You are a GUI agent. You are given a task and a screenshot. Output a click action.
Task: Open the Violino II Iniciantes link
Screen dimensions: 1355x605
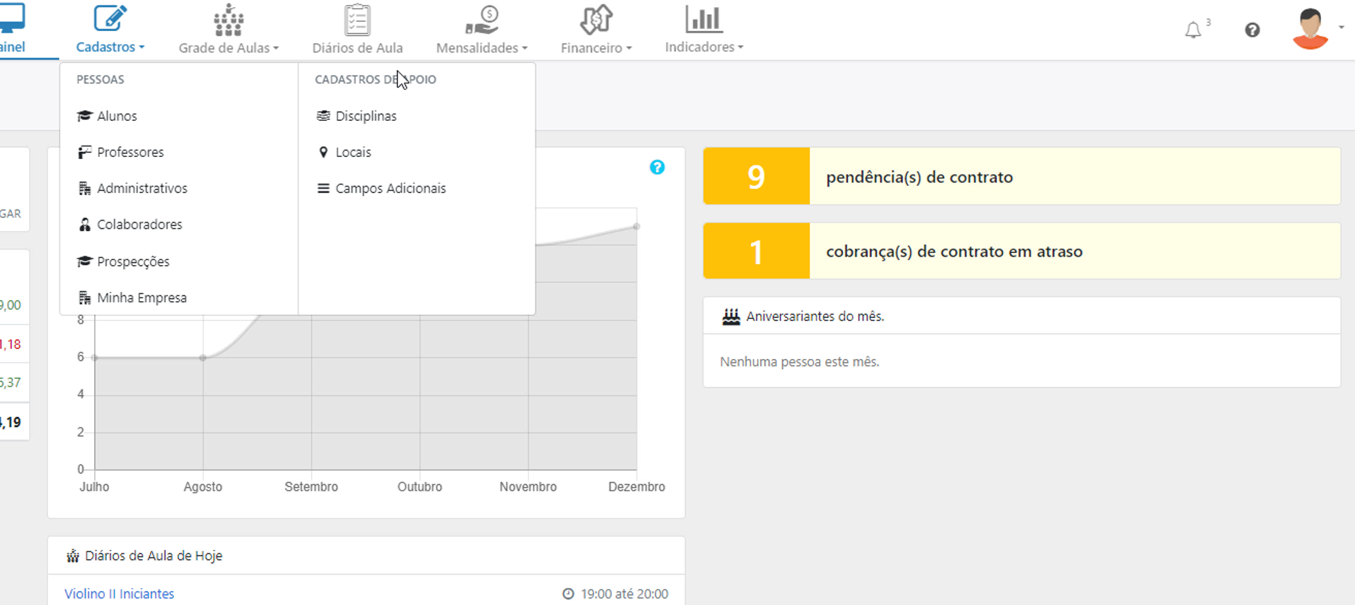click(119, 594)
